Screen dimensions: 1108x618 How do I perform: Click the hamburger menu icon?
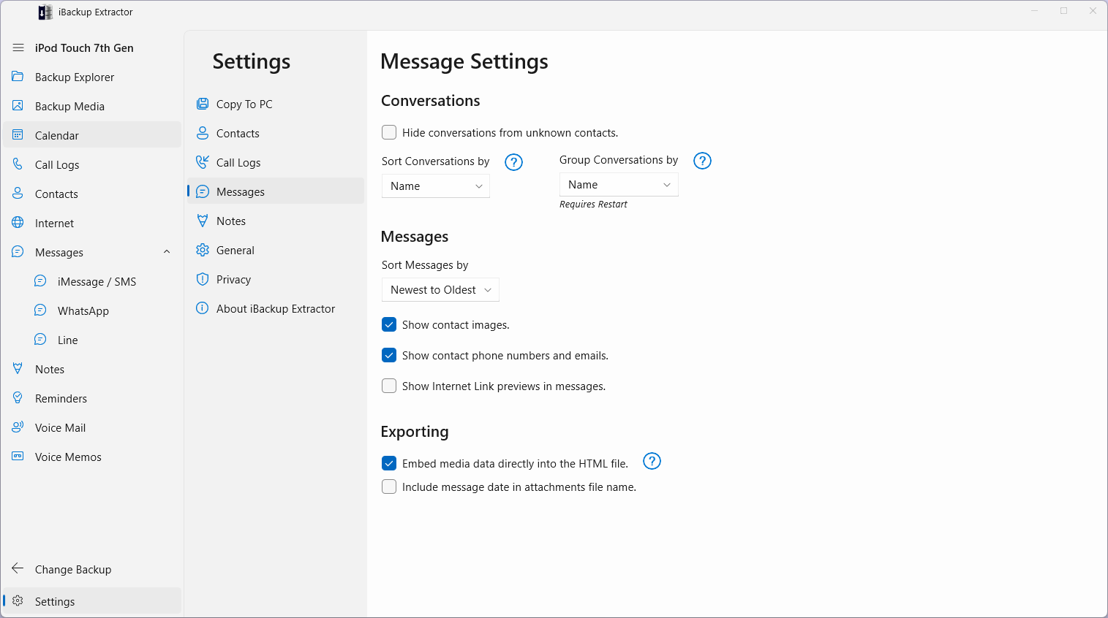pos(18,47)
